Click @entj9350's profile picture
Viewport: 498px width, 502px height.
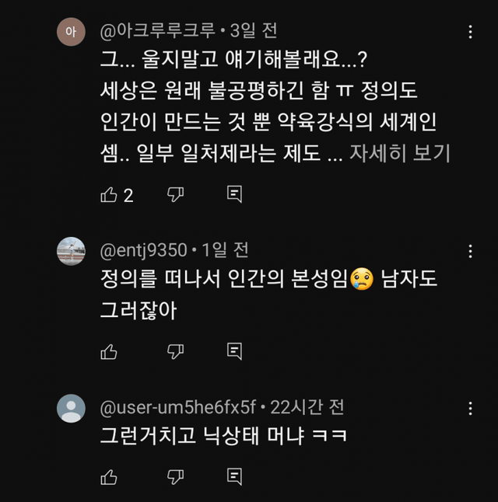coord(72,251)
